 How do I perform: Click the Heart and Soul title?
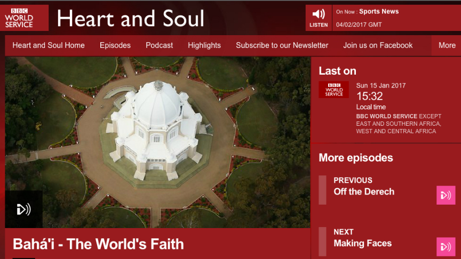click(x=131, y=18)
